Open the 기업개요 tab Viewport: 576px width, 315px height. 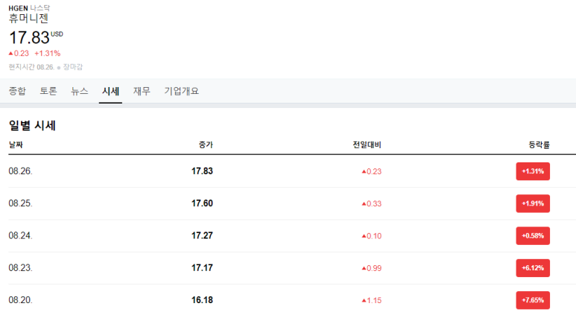(182, 91)
